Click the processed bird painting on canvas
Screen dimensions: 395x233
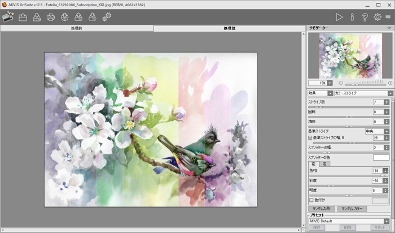151,130
